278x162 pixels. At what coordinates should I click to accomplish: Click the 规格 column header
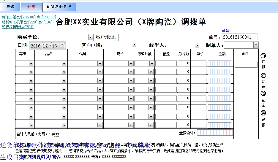tap(120, 54)
